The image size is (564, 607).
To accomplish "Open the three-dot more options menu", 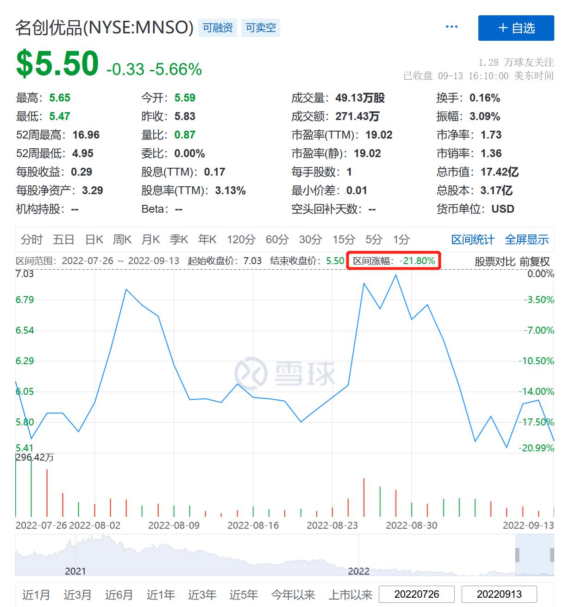I will pos(451,27).
